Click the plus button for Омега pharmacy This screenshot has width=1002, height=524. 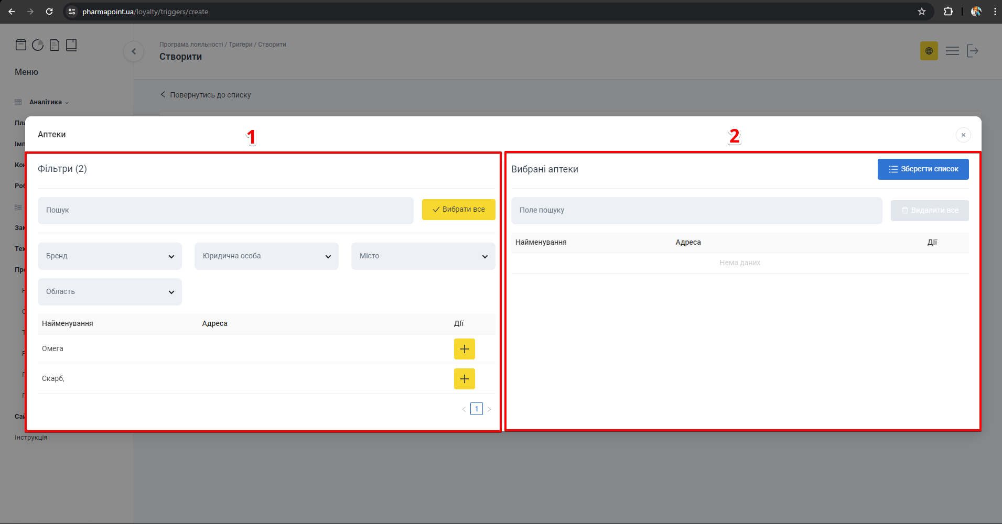(464, 349)
